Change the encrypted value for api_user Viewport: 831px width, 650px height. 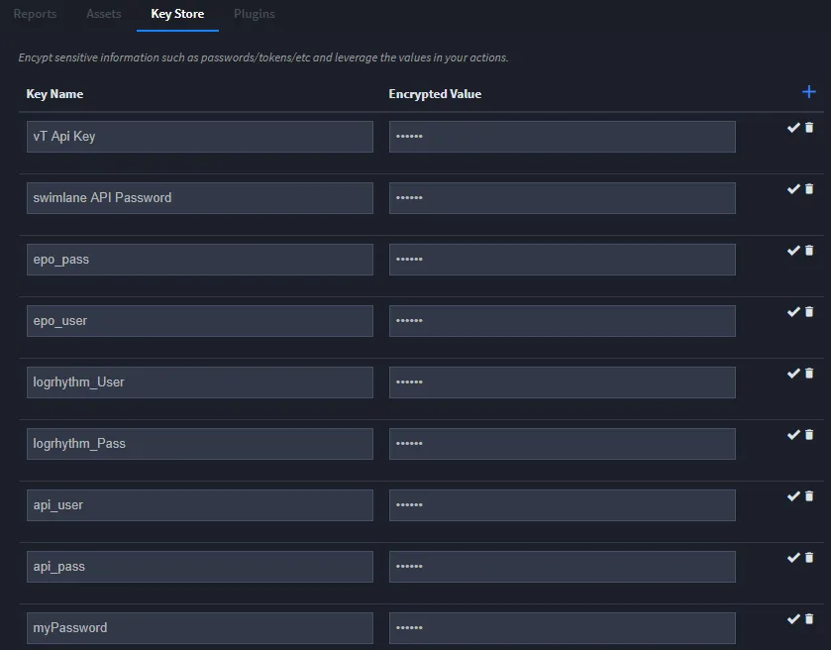tap(563, 505)
